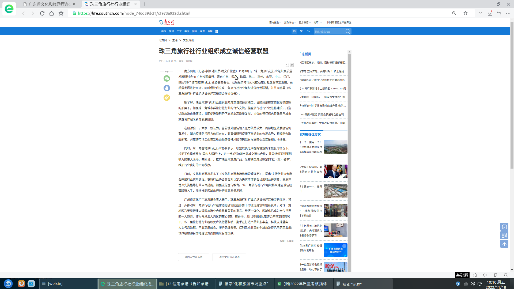Decrease article font size with the A- icon

tap(287, 65)
